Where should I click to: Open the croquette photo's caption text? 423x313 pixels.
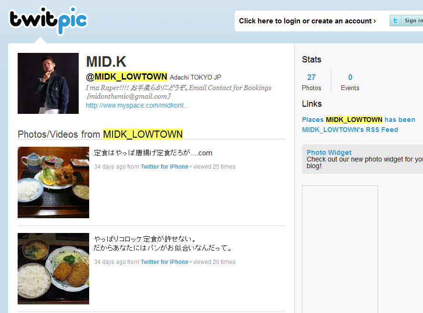[163, 243]
